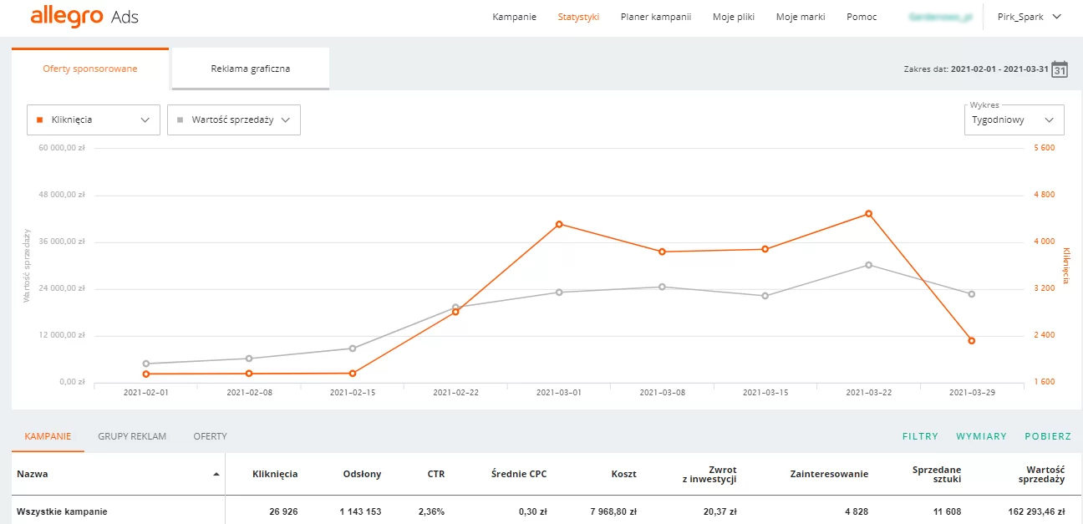Screen dimensions: 1083x524
Task: Click the FILTRY button
Action: click(920, 436)
